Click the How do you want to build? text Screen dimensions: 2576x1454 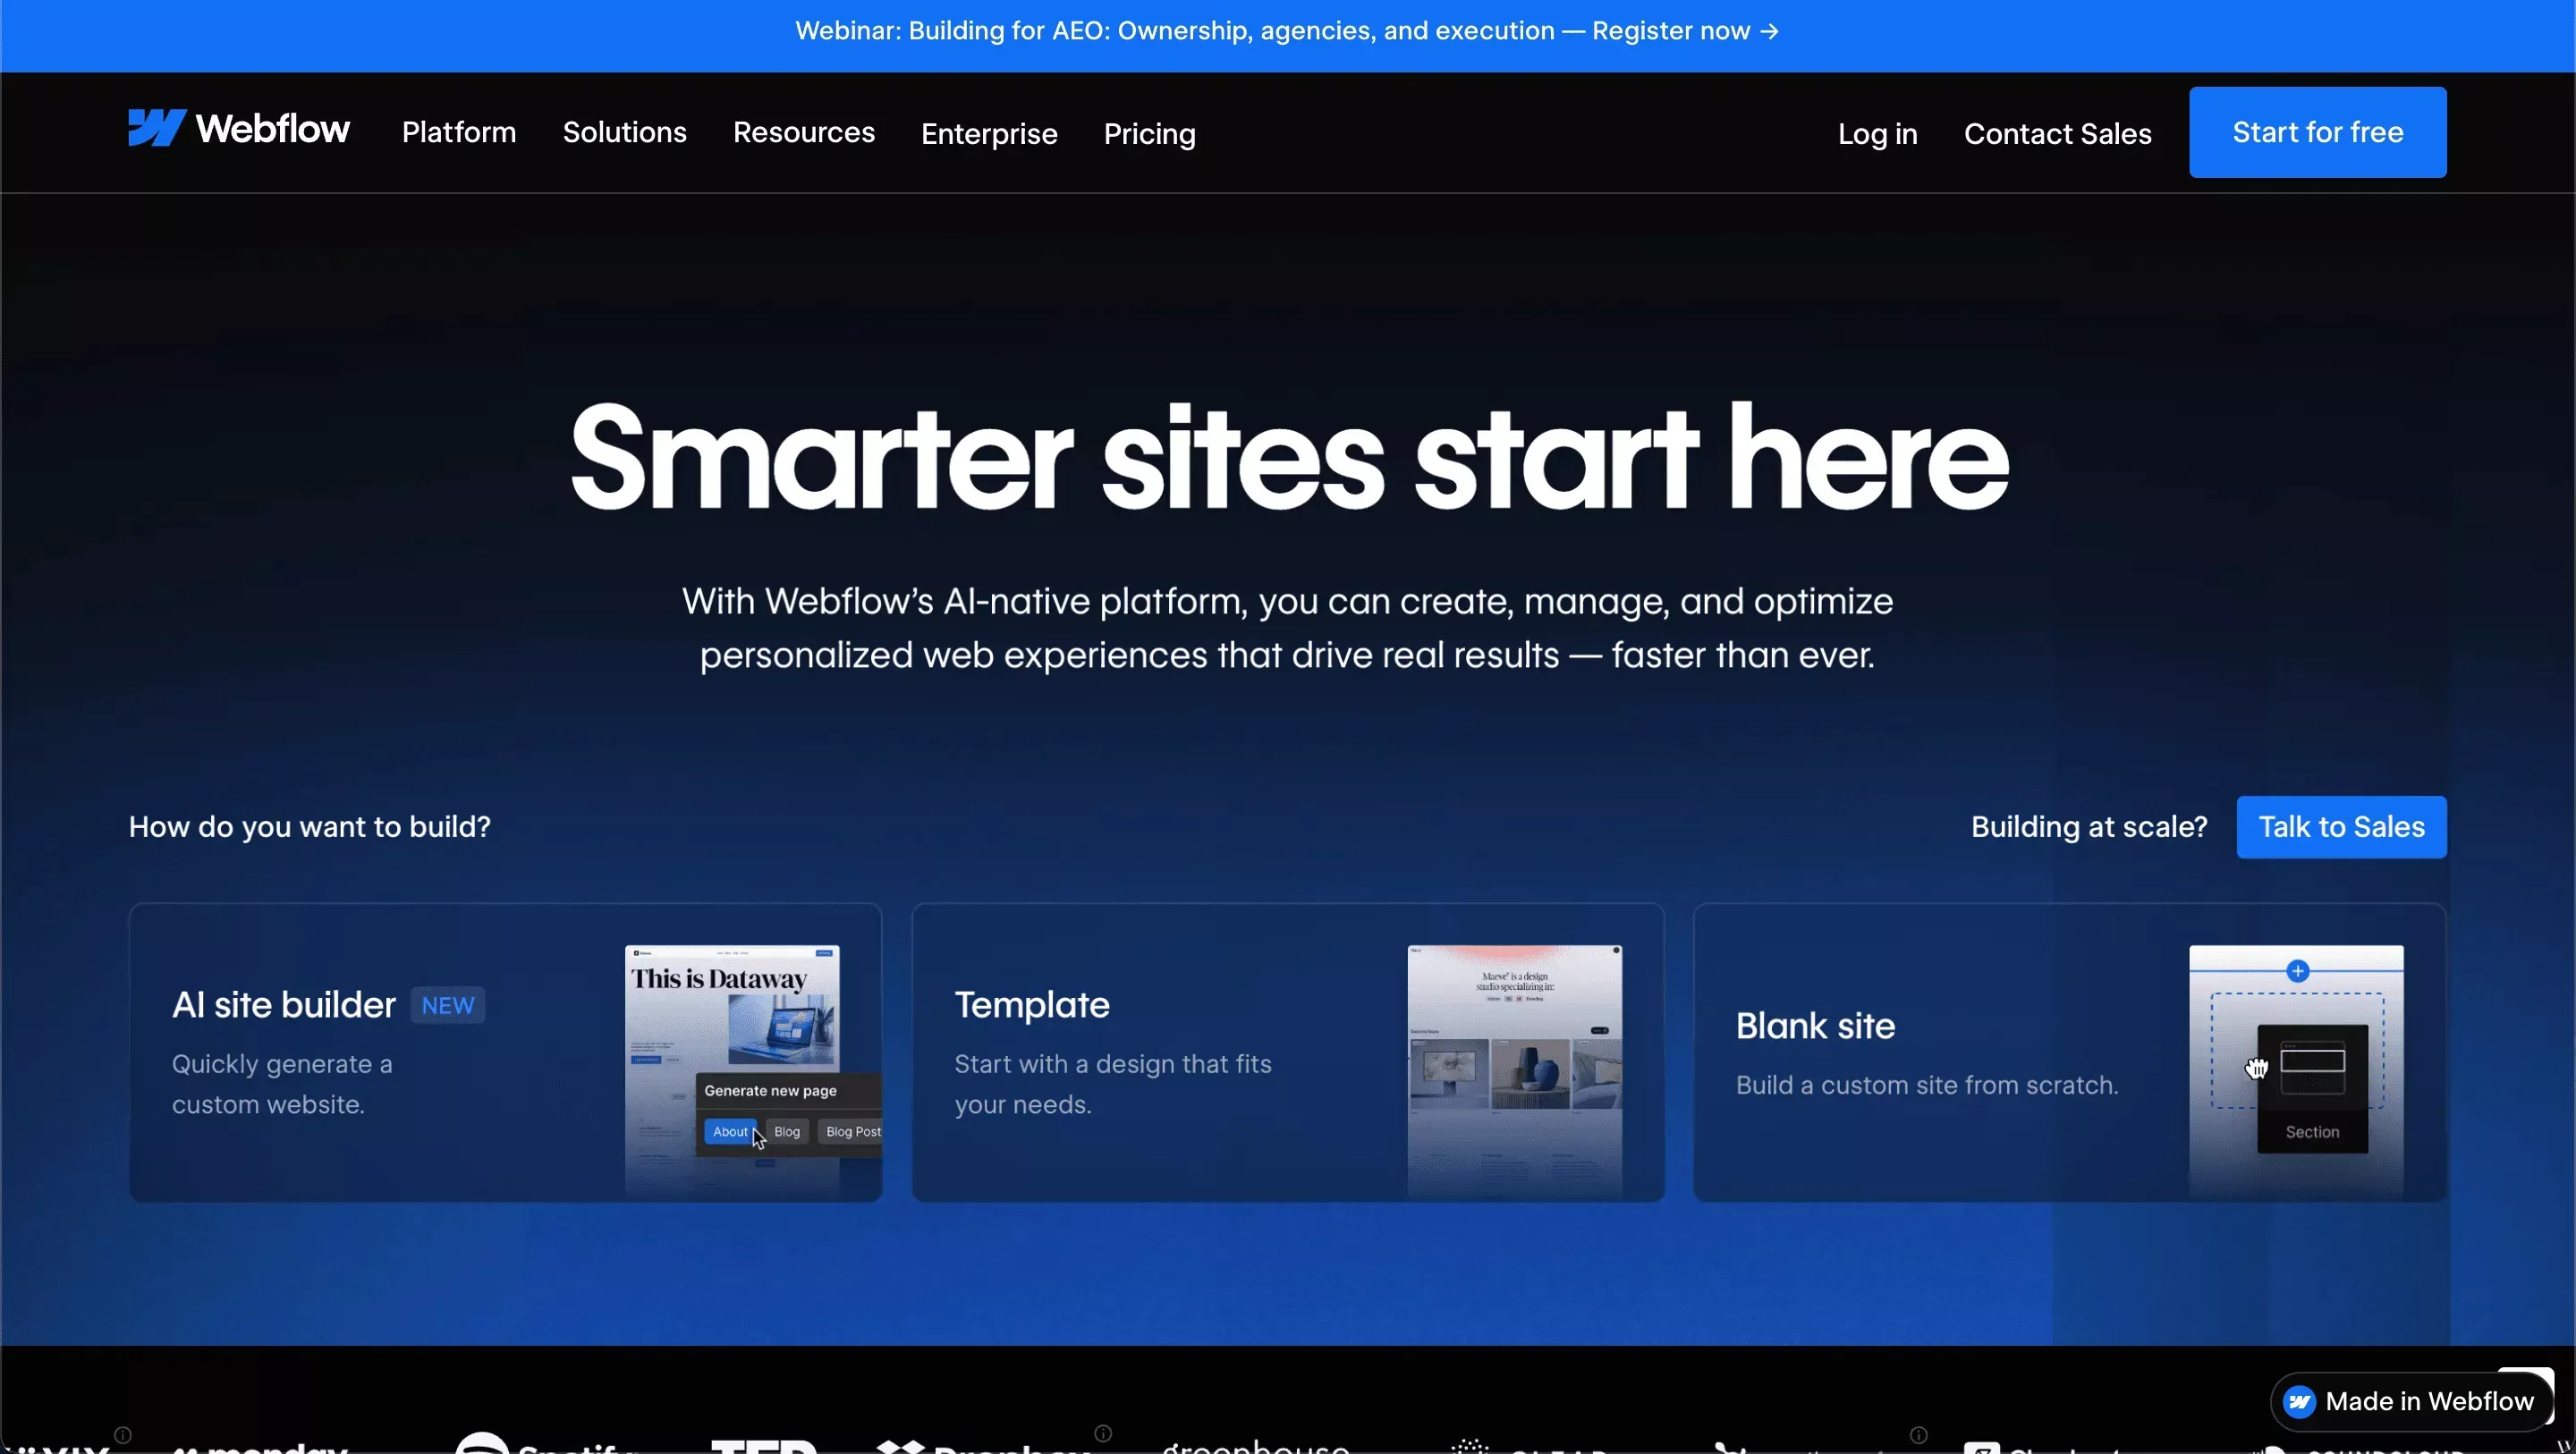[310, 827]
